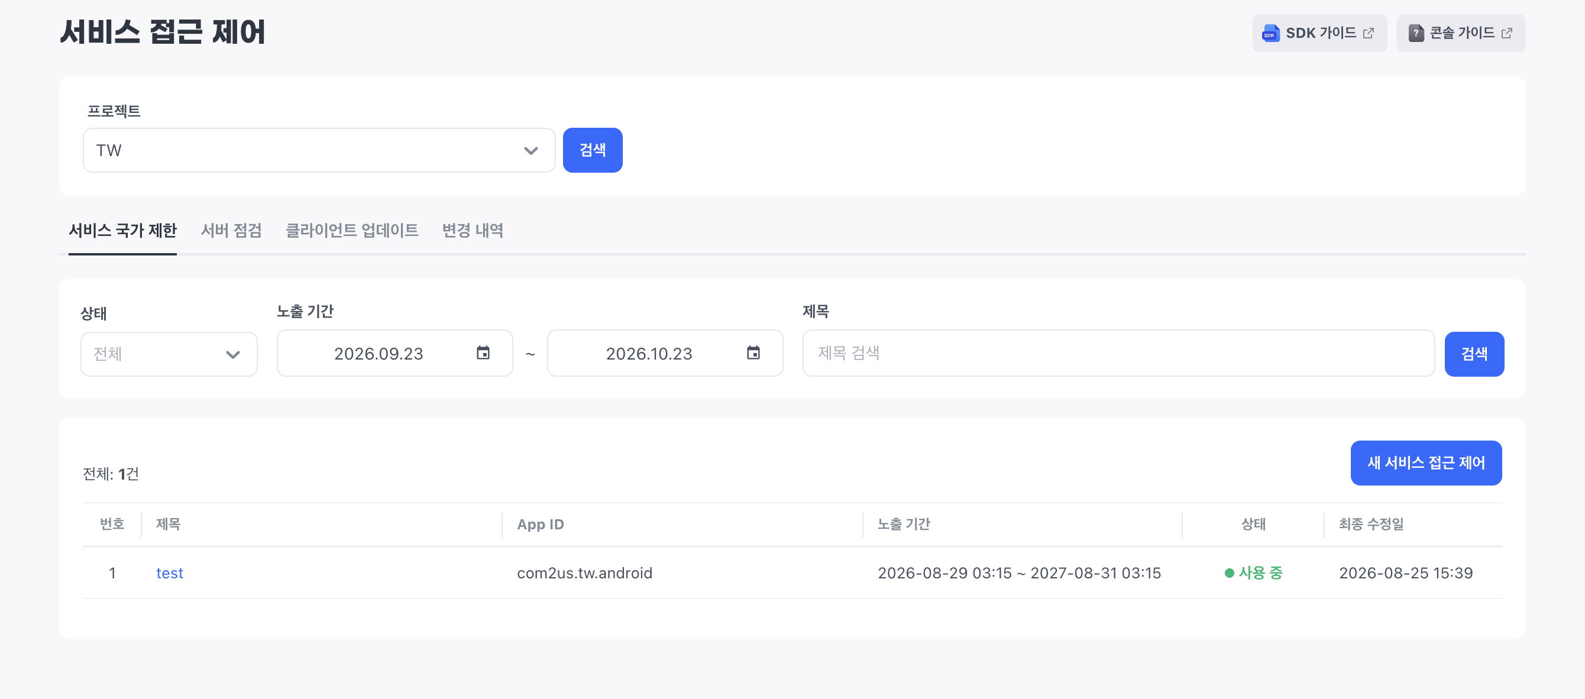The image size is (1585, 699).
Task: Open the end date calendar icon
Action: (753, 352)
